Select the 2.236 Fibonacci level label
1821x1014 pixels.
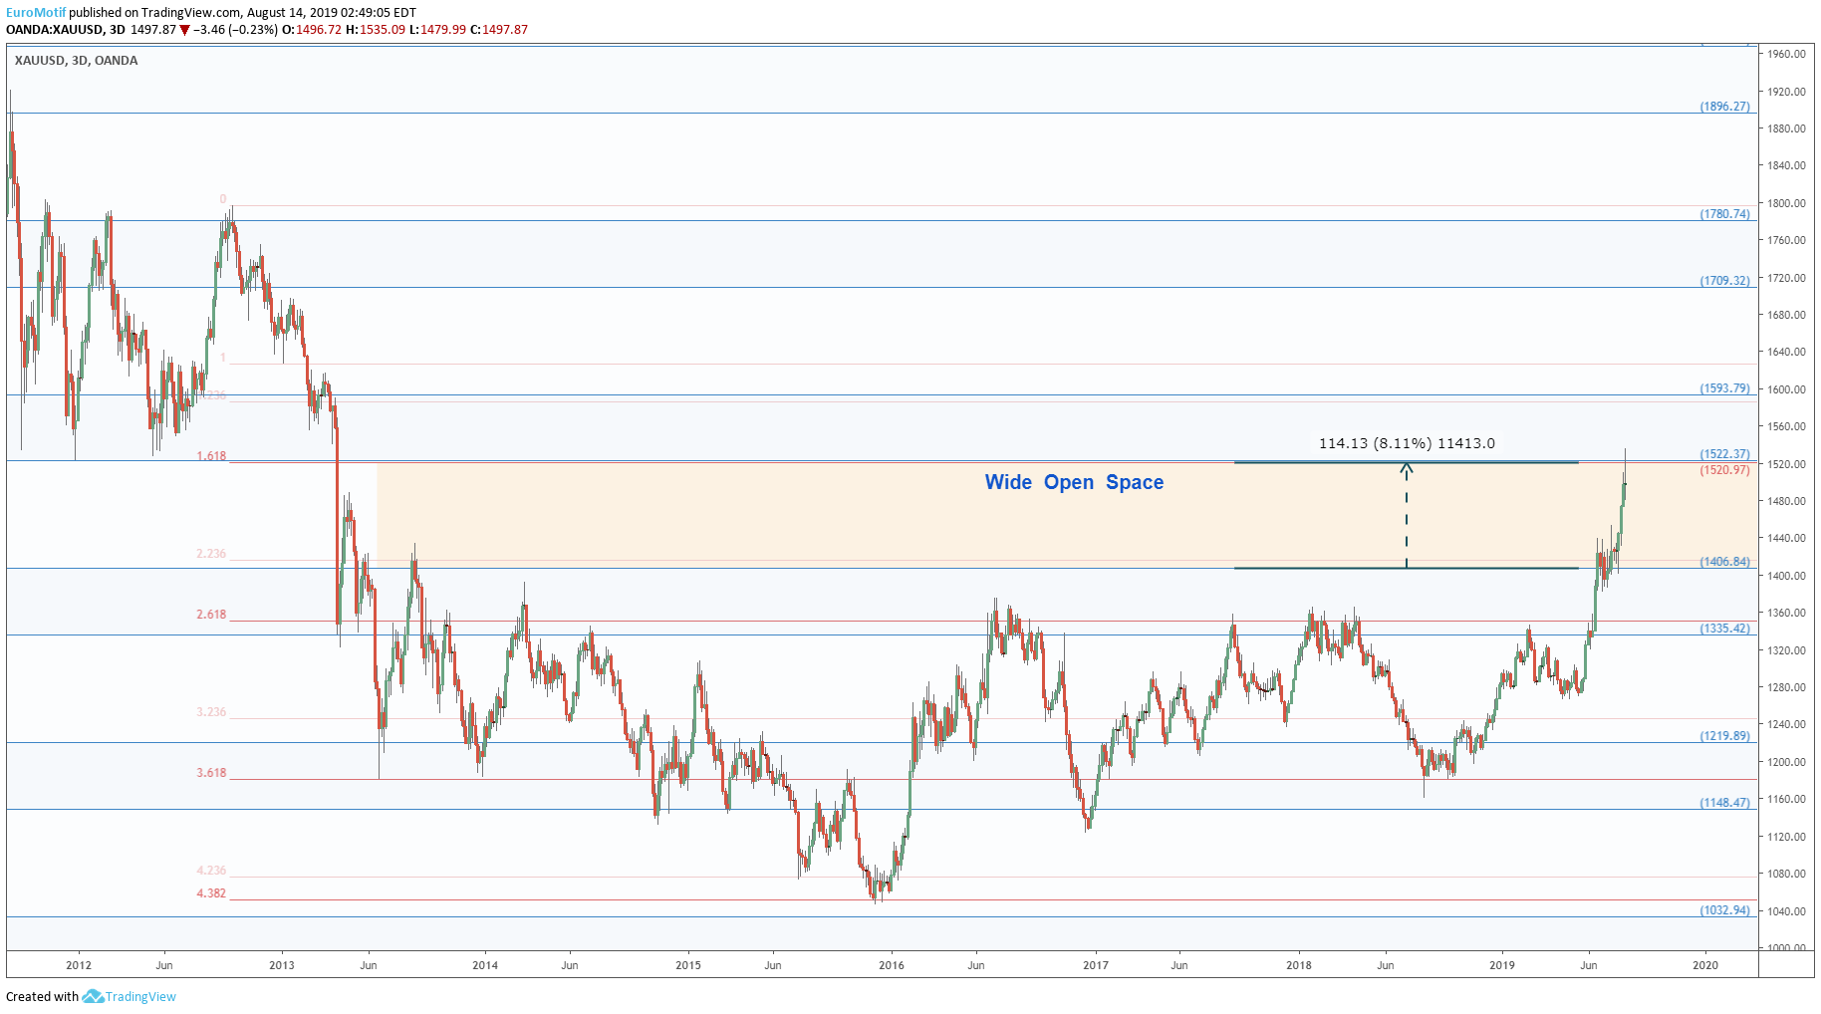coord(211,554)
